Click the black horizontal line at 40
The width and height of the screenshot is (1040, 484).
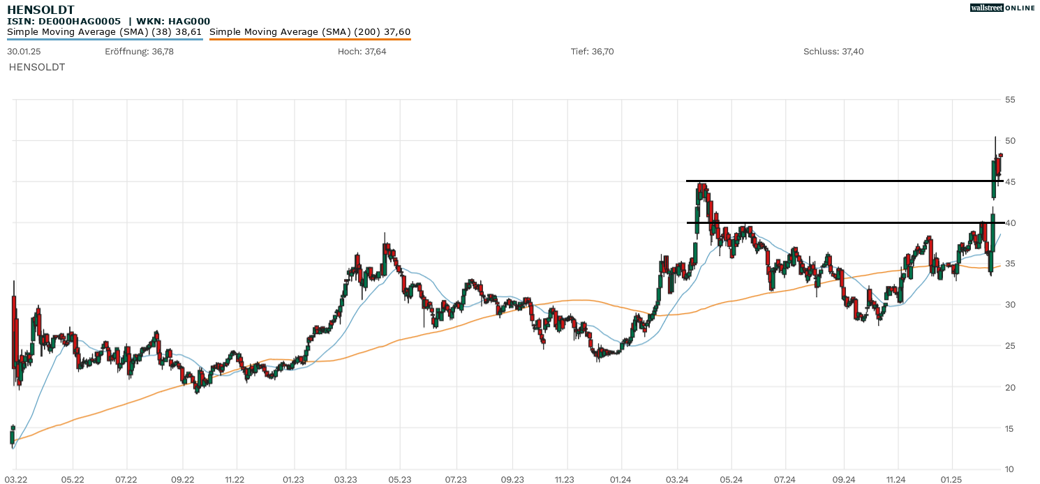(838, 223)
